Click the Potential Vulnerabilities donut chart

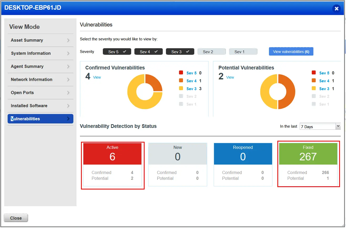(x=278, y=92)
